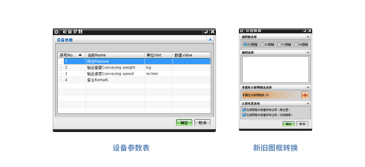Select row 1 用途Purpose
Viewport: 365px width, 167px height.
pyautogui.click(x=134, y=61)
